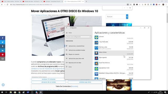This screenshot has width=168, height=94.
Task: Open the Chrome three-dot menu
Action: coord(166,5)
